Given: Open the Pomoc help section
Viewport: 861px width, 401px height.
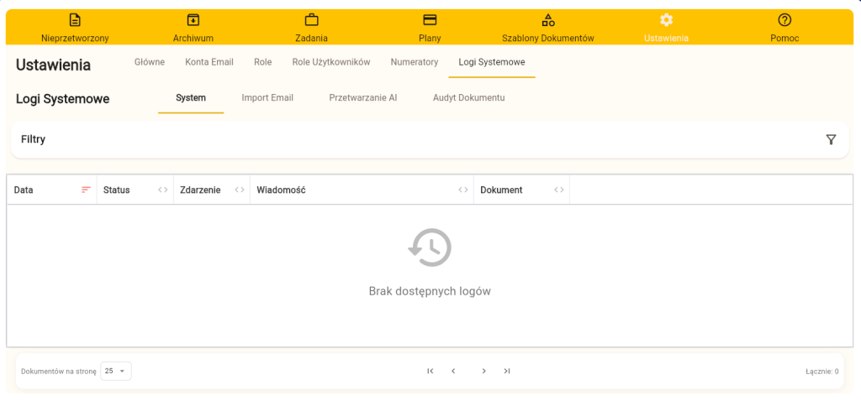Looking at the screenshot, I should [x=784, y=28].
